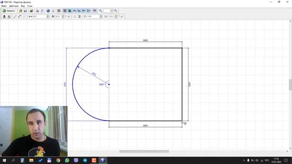Click the 400 radius dimension label
Screen dimensions: 292x164
pyautogui.click(x=94, y=74)
